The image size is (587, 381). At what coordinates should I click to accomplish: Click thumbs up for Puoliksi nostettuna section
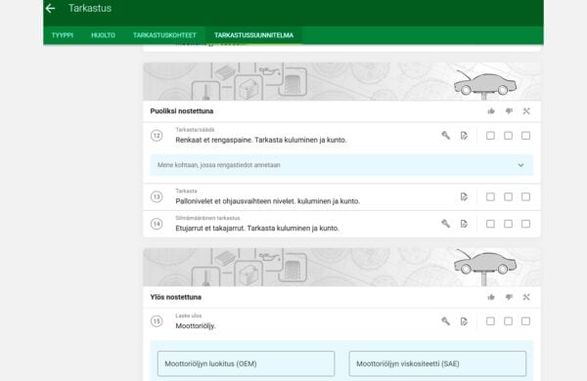point(491,111)
